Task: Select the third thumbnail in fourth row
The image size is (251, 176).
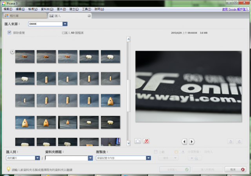Action: click(x=67, y=122)
